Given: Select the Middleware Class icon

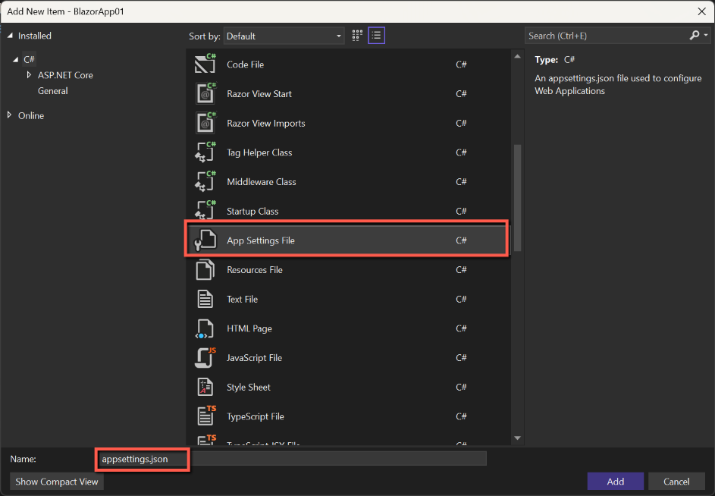Looking at the screenshot, I should click(x=205, y=182).
